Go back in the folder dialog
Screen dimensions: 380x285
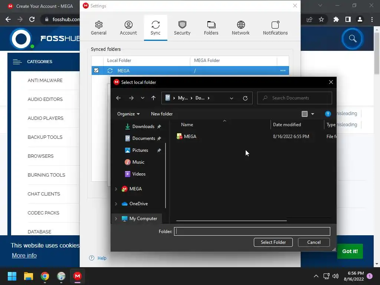click(x=118, y=98)
